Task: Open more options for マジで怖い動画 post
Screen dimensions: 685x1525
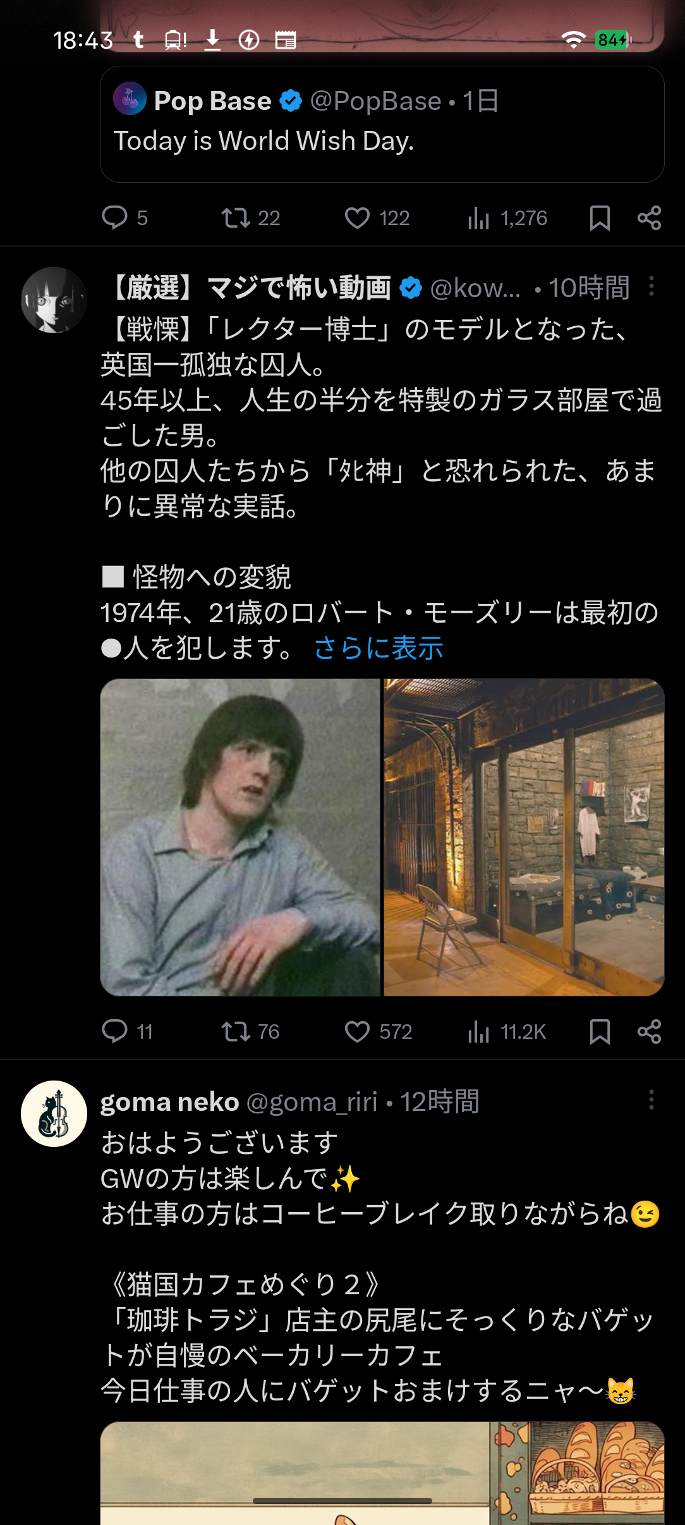Action: [x=651, y=286]
